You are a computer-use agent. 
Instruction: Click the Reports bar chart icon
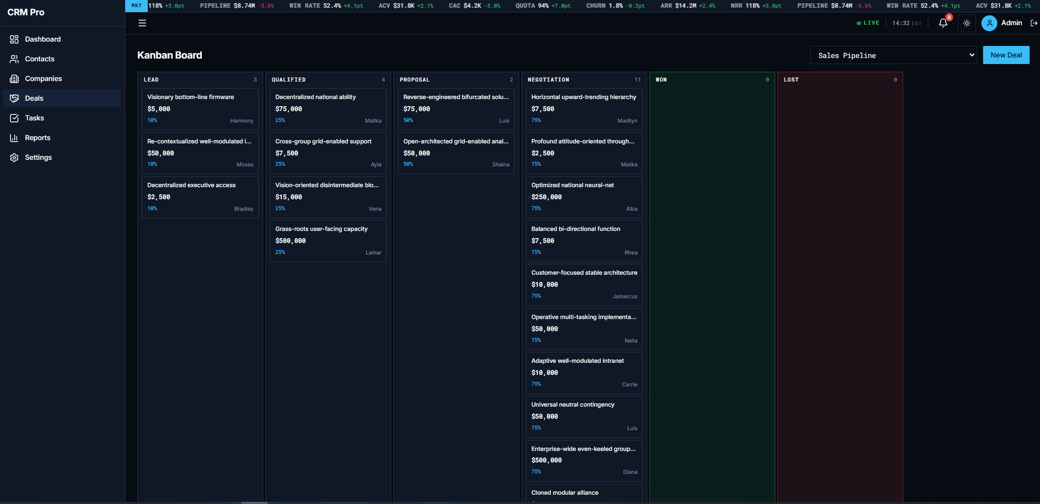(14, 138)
